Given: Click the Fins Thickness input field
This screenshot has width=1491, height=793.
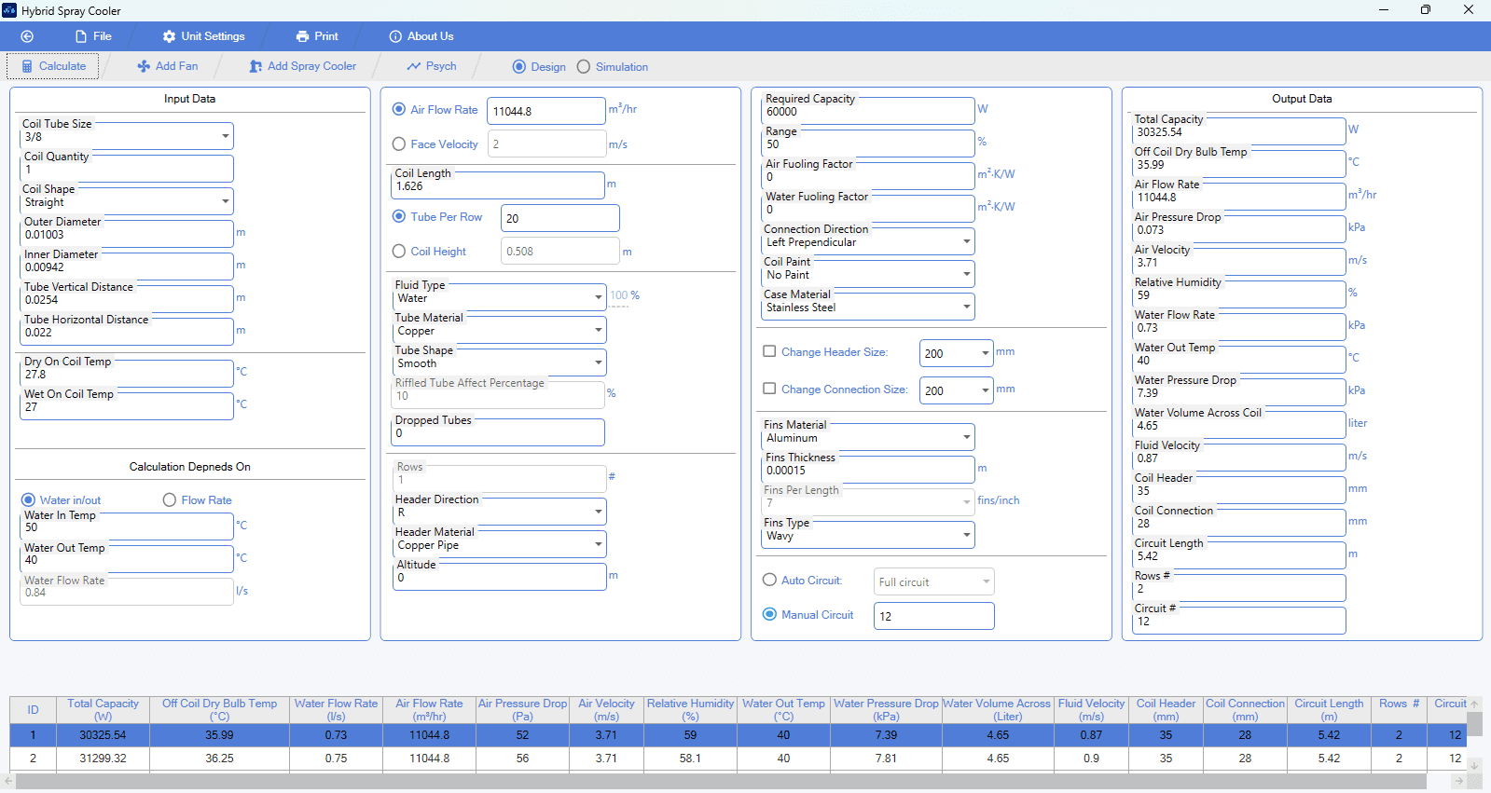Looking at the screenshot, I should point(868,470).
